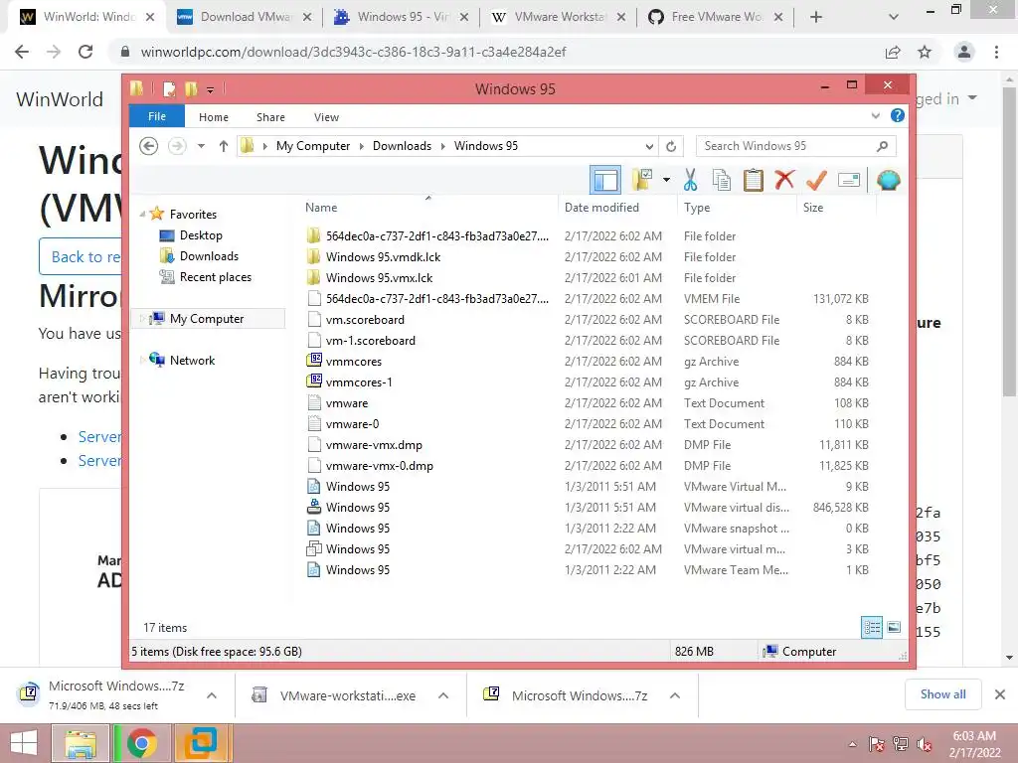Switch to the large icons view layout
The image size is (1018, 763).
coord(894,627)
